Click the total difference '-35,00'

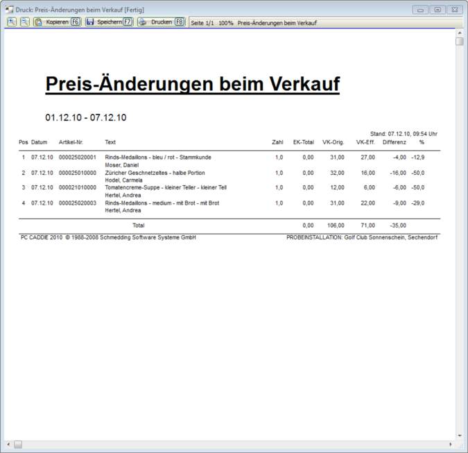pos(398,225)
